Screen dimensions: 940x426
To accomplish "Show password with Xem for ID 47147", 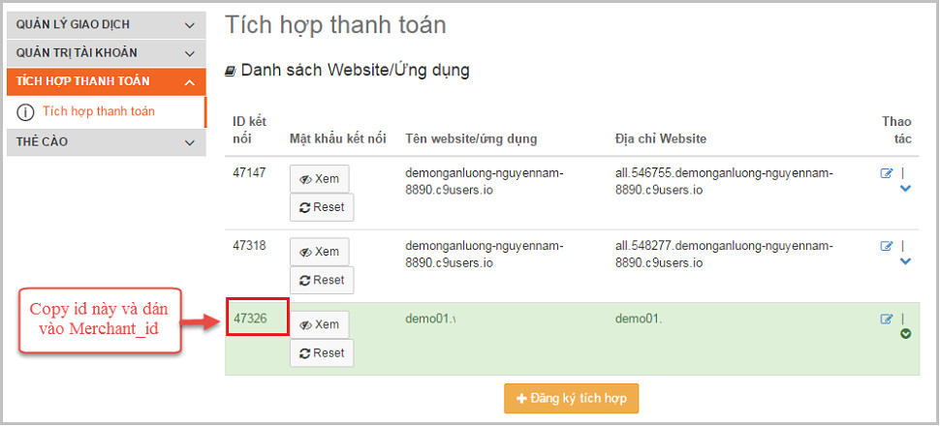I will tap(320, 179).
